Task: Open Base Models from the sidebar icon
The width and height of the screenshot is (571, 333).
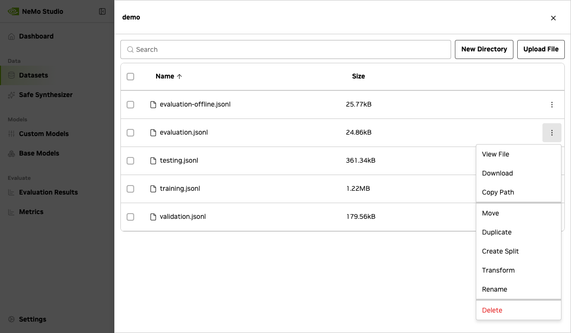Action: point(10,153)
